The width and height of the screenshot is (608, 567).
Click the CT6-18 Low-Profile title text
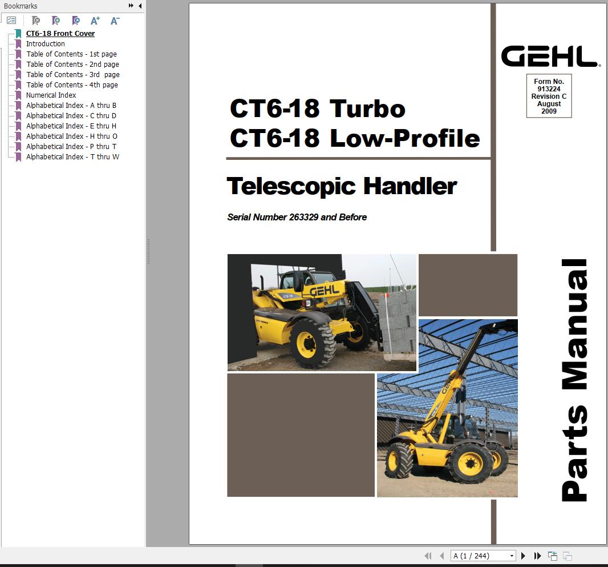point(355,138)
